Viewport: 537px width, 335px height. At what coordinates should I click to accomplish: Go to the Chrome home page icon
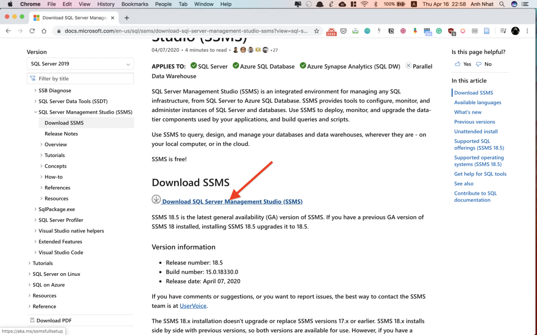44,31
